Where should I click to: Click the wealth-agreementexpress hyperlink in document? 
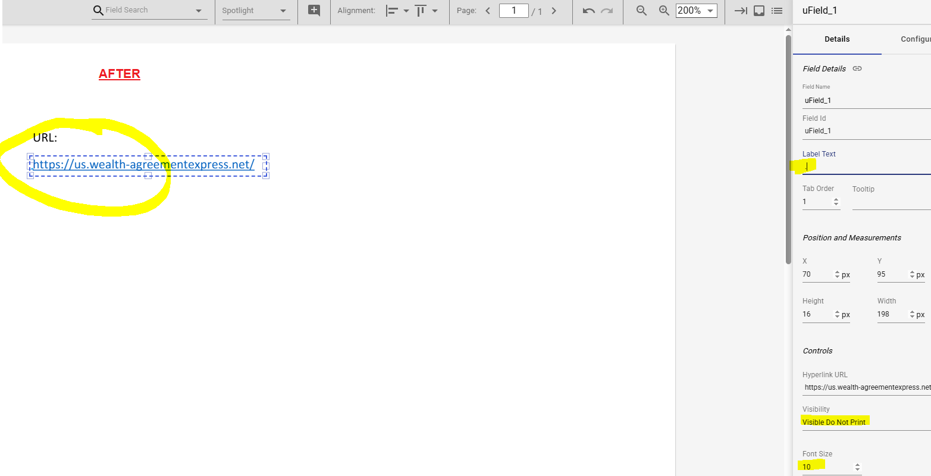pyautogui.click(x=144, y=165)
